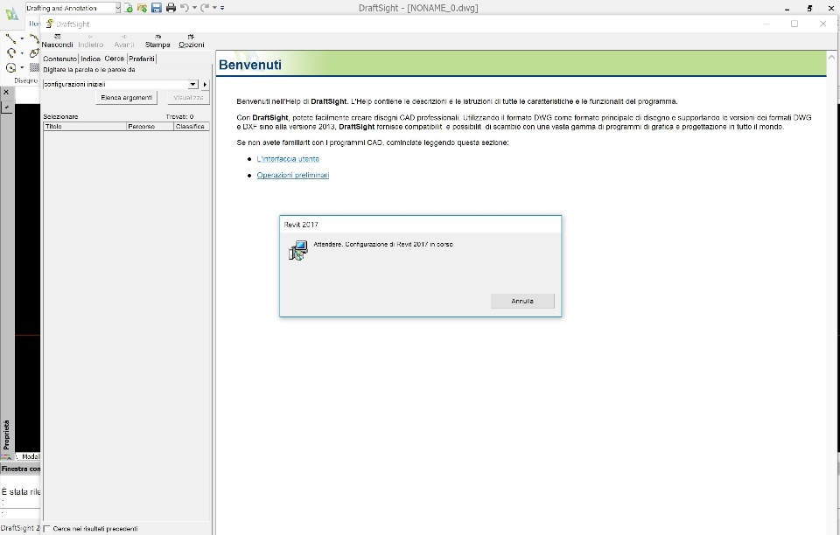The image size is (840, 535).
Task: Hide the help navigation pane with Nascondi
Action: [x=58, y=41]
